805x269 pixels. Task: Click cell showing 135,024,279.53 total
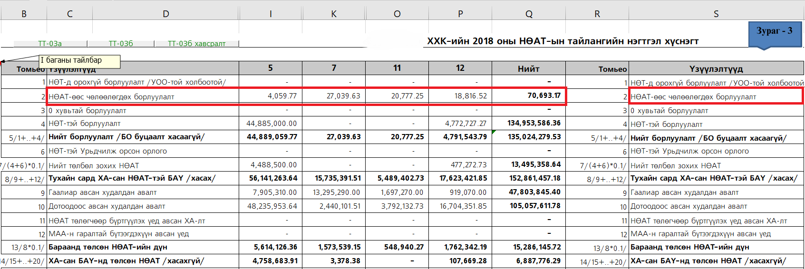click(x=534, y=137)
